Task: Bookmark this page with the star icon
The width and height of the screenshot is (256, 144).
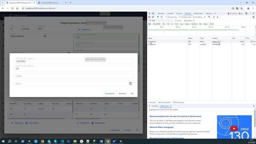Action: tap(242, 8)
